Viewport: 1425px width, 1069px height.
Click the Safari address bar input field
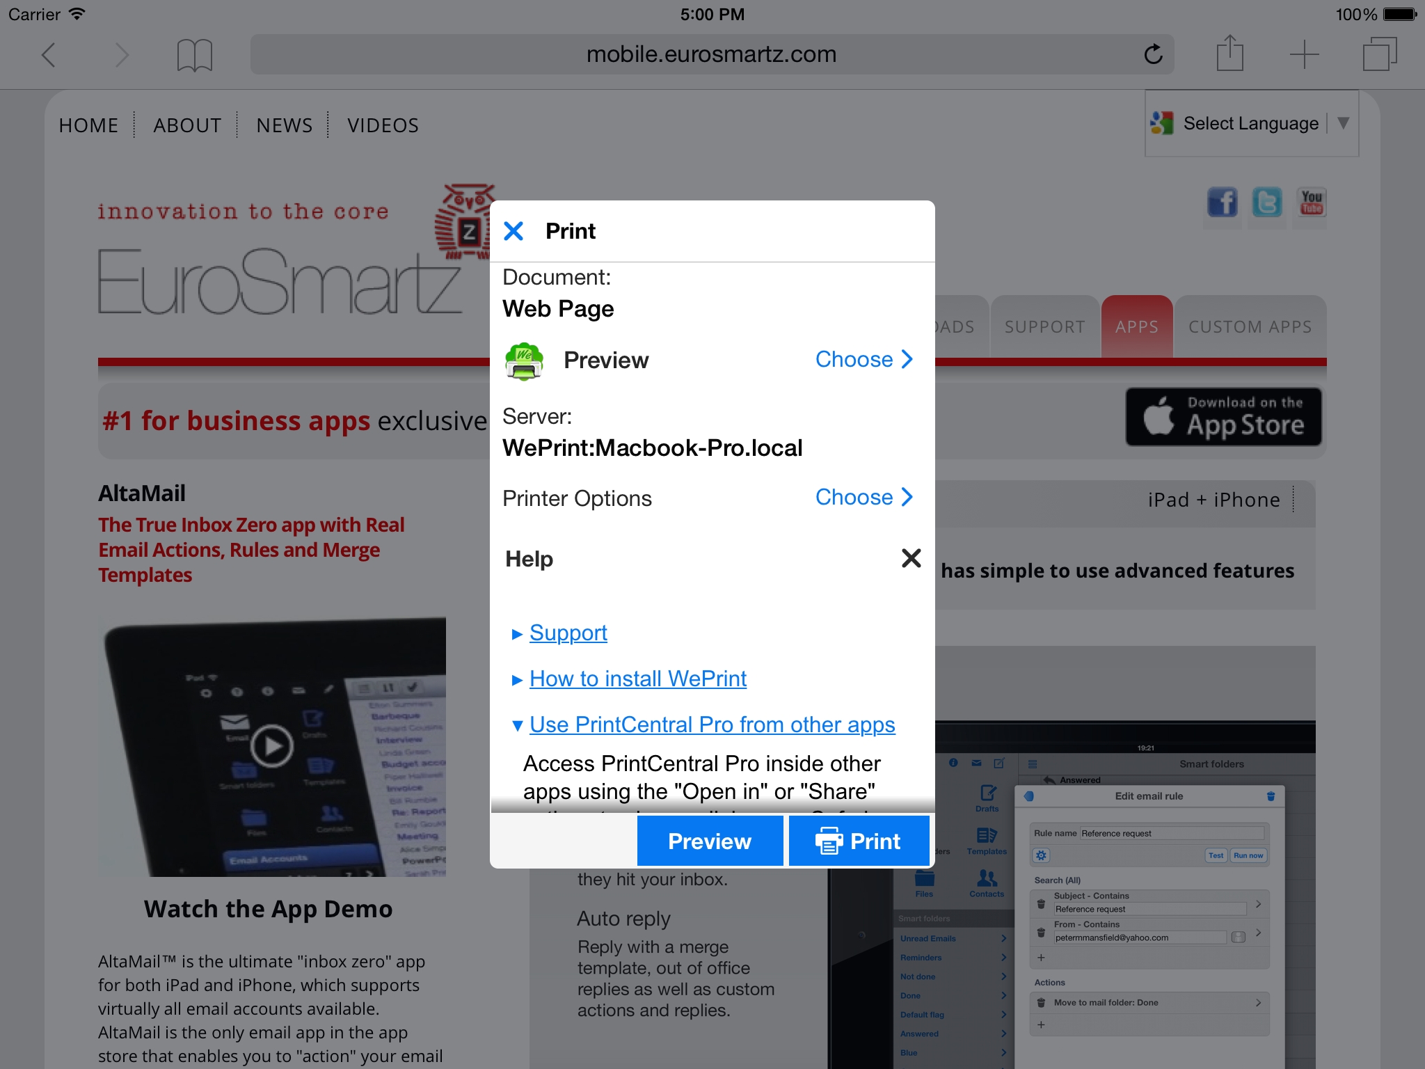711,53
